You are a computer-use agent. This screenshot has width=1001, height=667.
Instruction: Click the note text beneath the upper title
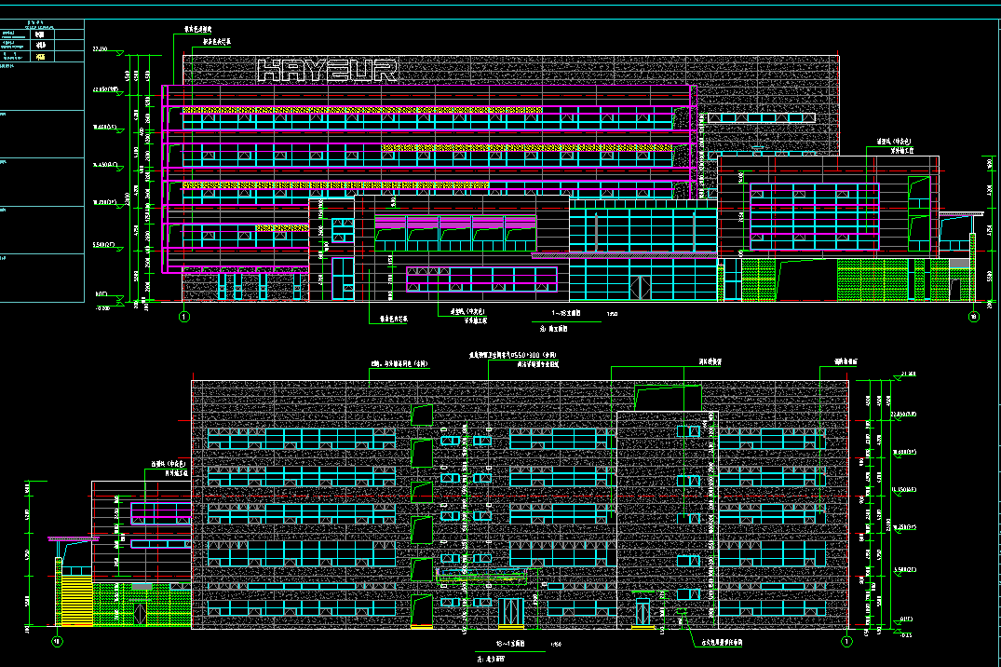coord(554,329)
